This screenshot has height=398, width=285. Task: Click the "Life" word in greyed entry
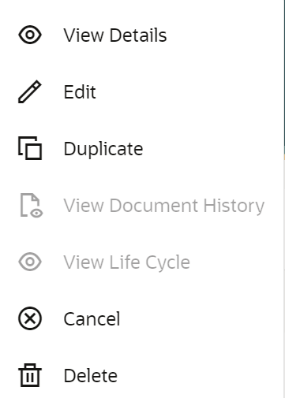[x=125, y=262]
